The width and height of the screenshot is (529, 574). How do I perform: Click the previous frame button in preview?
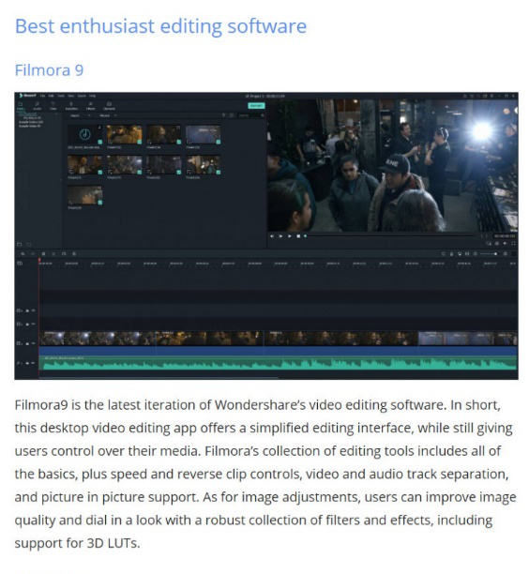(x=272, y=236)
